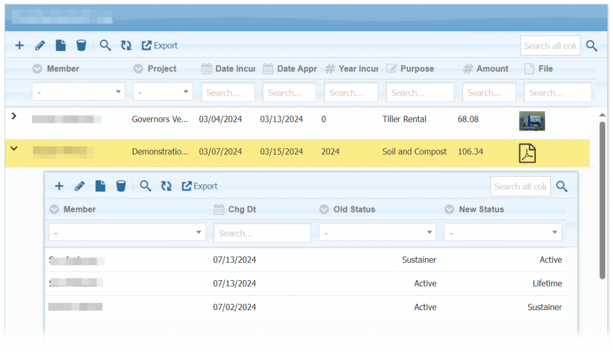The image size is (613, 358).
Task: Click the refresh icon in top toolbar
Action: point(126,45)
